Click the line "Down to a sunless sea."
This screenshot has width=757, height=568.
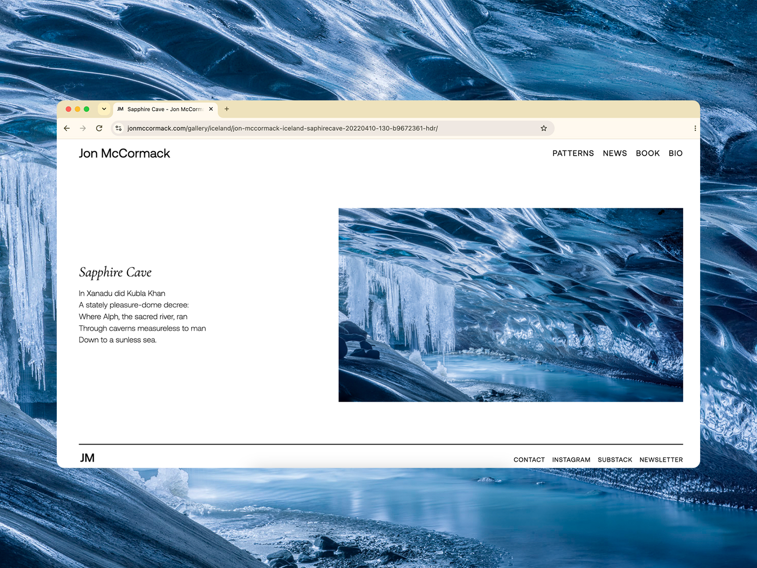[x=117, y=340]
